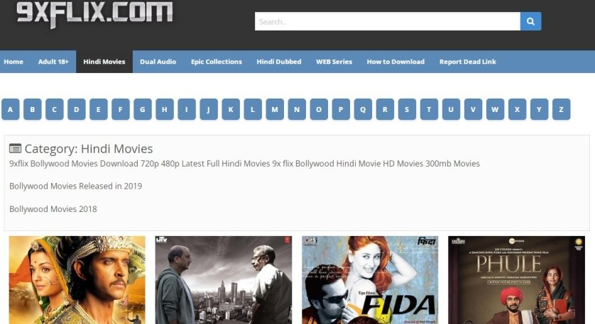This screenshot has width=595, height=324.
Task: Go to the Home menu item
Action: [13, 62]
